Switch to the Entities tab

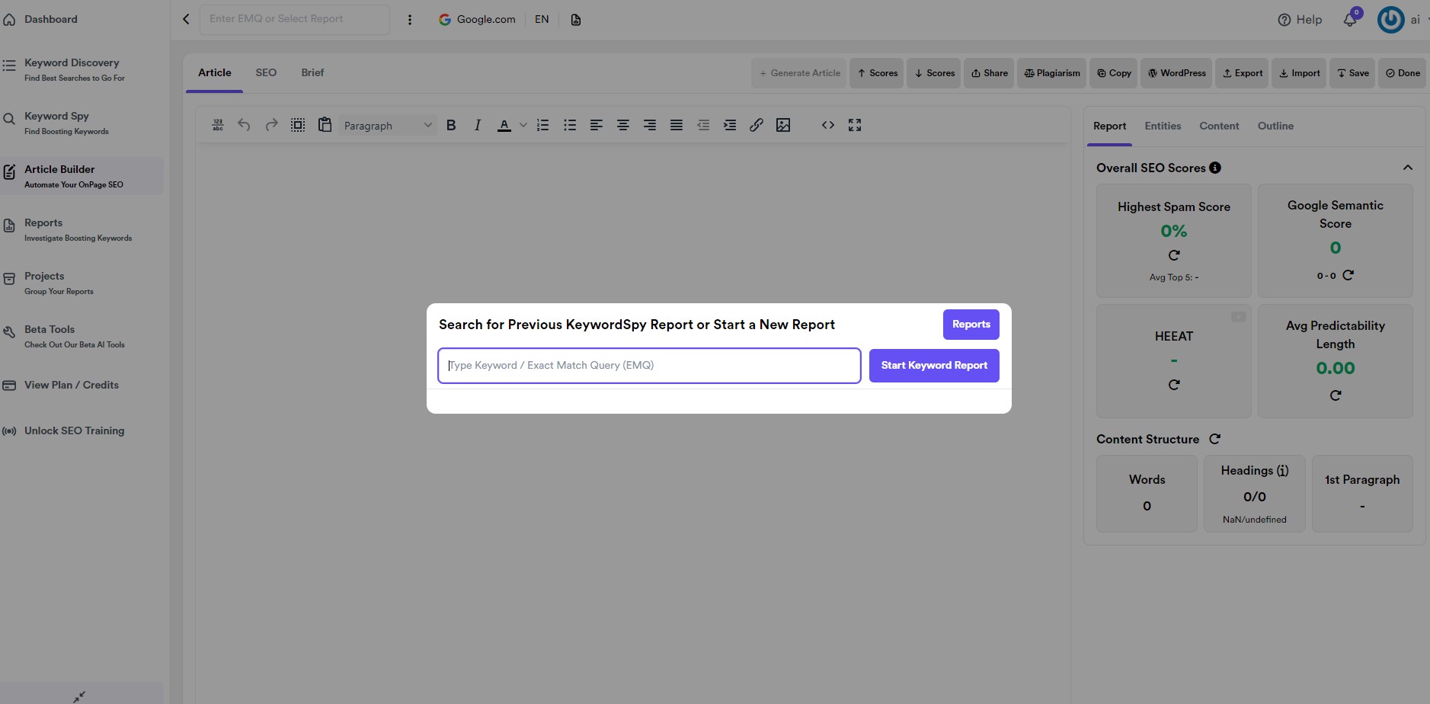1163,126
